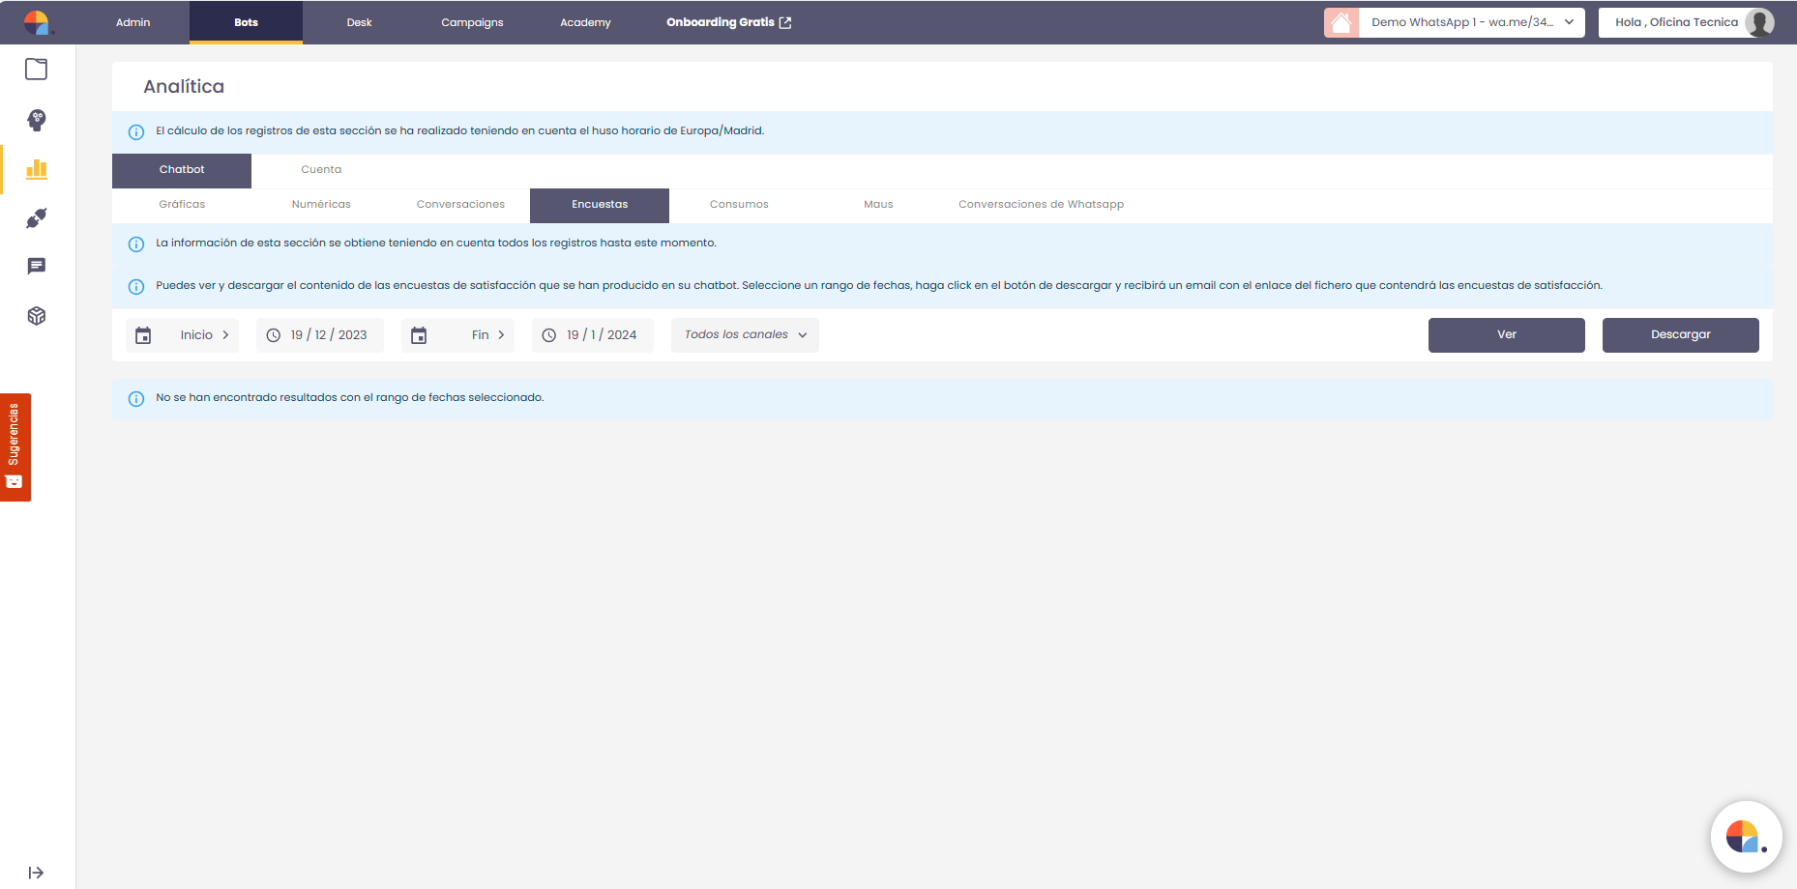Screen dimensions: 1797x889
Task: Click the Descargar button
Action: tap(1680, 335)
